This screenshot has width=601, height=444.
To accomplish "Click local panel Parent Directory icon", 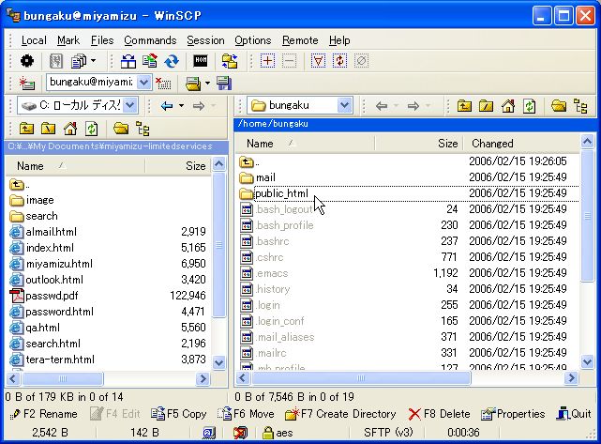I will (26, 129).
